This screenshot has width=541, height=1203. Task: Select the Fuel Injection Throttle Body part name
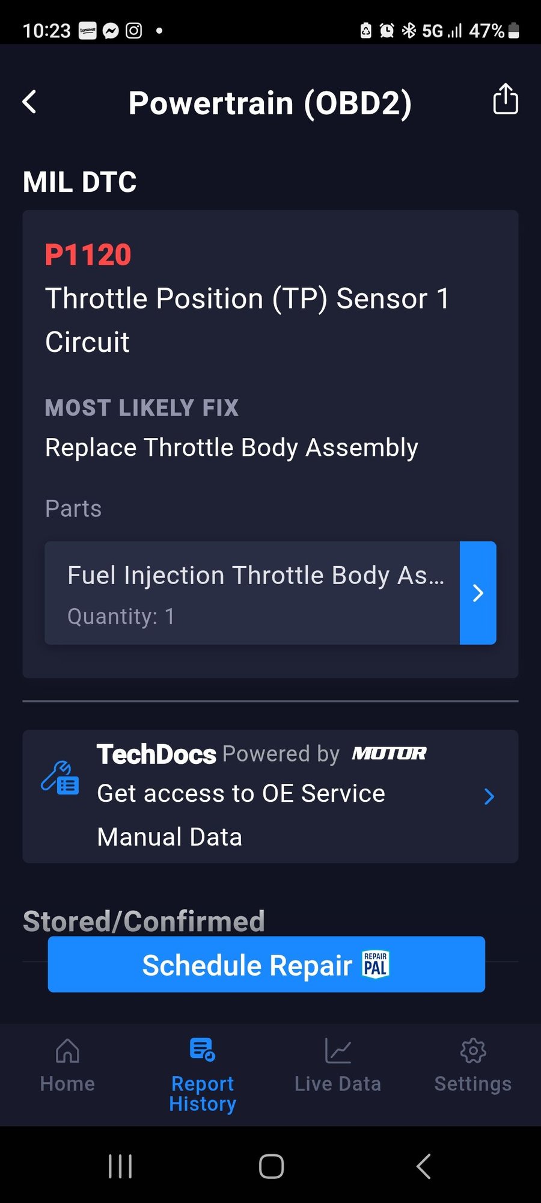click(255, 576)
